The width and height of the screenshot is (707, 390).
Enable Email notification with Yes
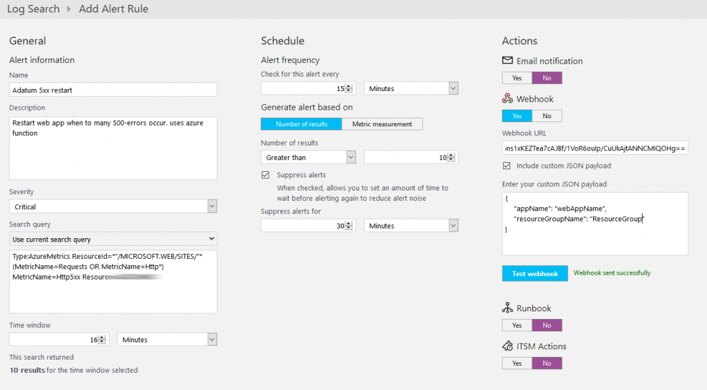coord(516,78)
